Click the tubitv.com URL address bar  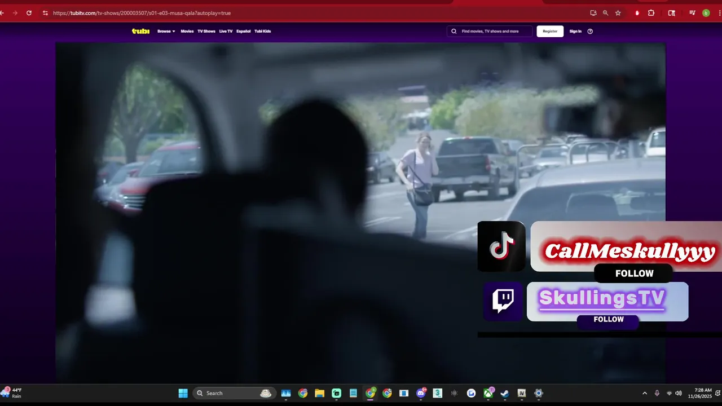tap(142, 13)
